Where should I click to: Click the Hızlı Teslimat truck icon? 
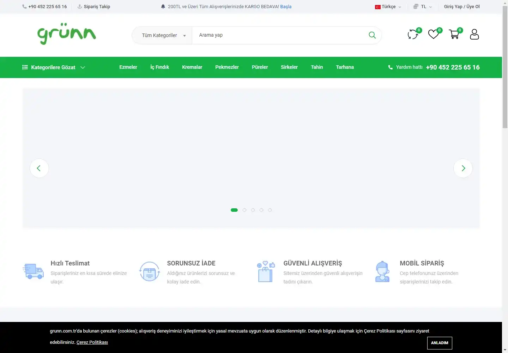coord(33,271)
